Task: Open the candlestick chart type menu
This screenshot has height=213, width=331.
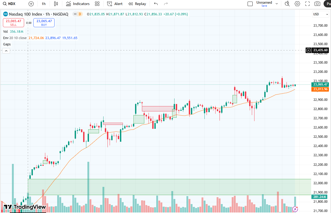Action: coord(56,4)
